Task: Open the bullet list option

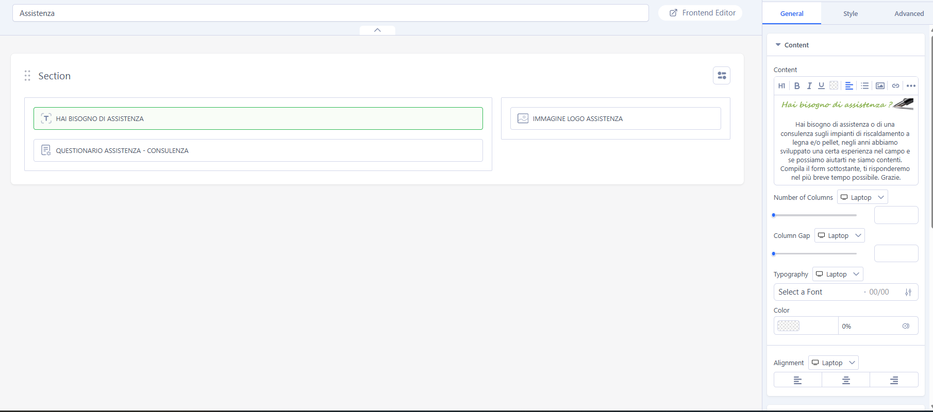Action: click(865, 86)
